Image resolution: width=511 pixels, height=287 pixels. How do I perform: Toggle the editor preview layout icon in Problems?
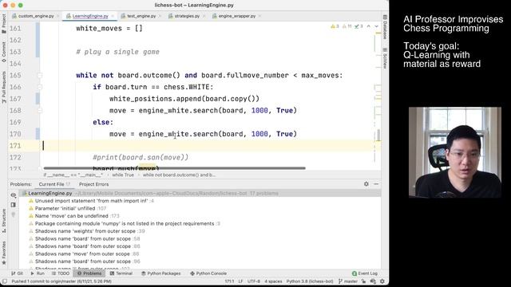pyautogui.click(x=13, y=205)
